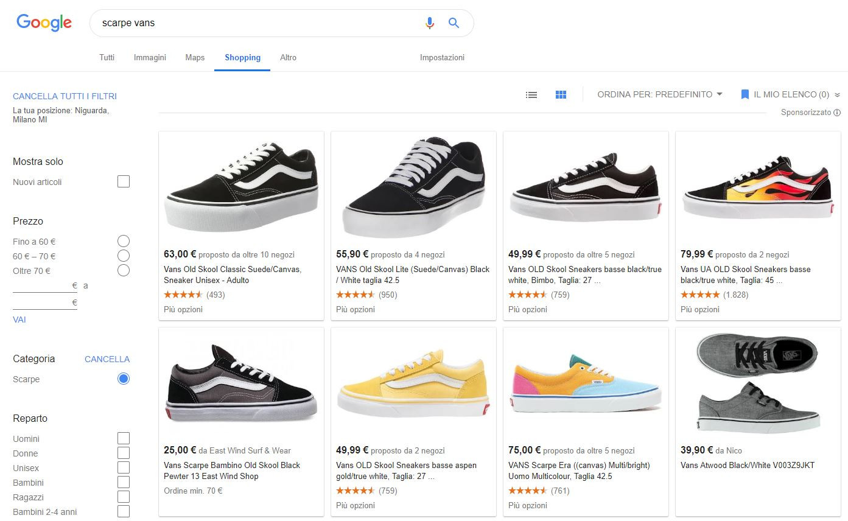Click 'da Nico' seller text
This screenshot has height=521, width=848.
pos(729,450)
